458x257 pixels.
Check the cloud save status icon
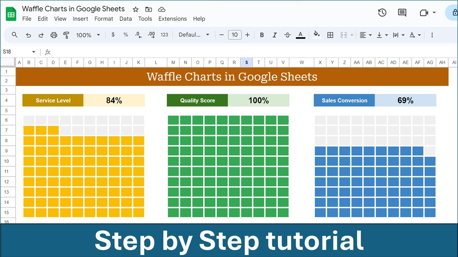pos(162,9)
